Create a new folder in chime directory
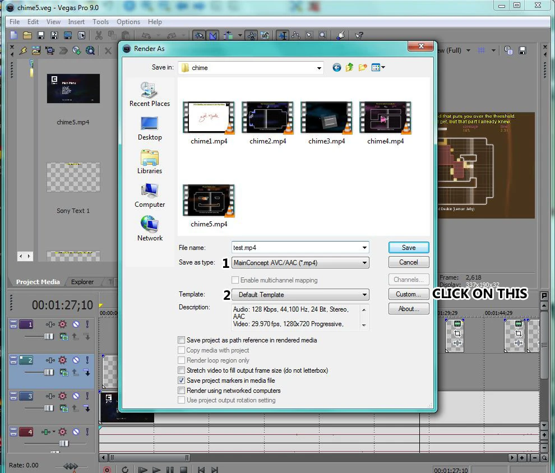The width and height of the screenshot is (555, 473). [x=363, y=68]
